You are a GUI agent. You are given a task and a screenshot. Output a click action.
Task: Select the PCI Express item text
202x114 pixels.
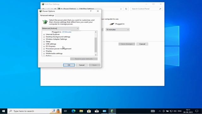[x=50, y=46]
